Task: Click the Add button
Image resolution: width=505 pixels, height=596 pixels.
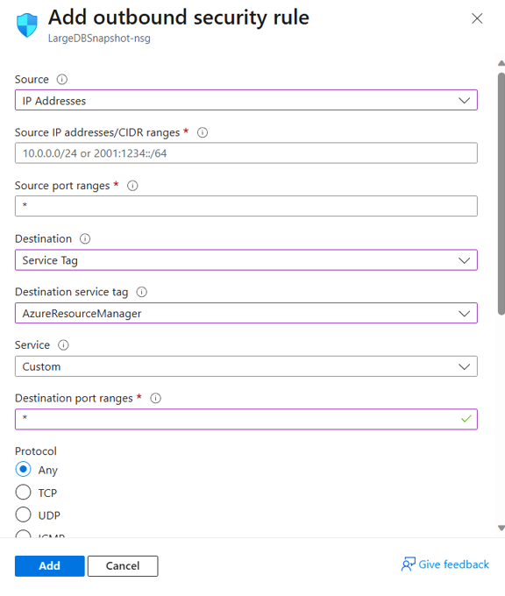Action: point(50,566)
